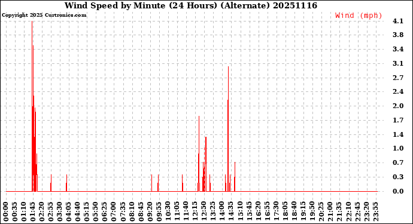Click the 12:50 time axis label
Image resolution: width=413 pixels, height=224 pixels.
[x=204, y=212]
